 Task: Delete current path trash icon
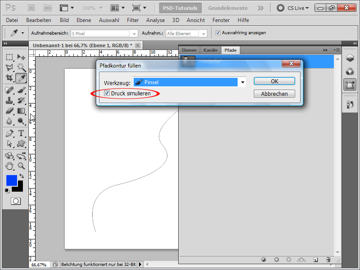pyautogui.click(x=328, y=260)
